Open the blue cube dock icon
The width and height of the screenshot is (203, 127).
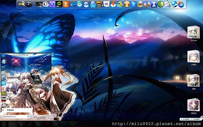pyautogui.click(x=134, y=4)
